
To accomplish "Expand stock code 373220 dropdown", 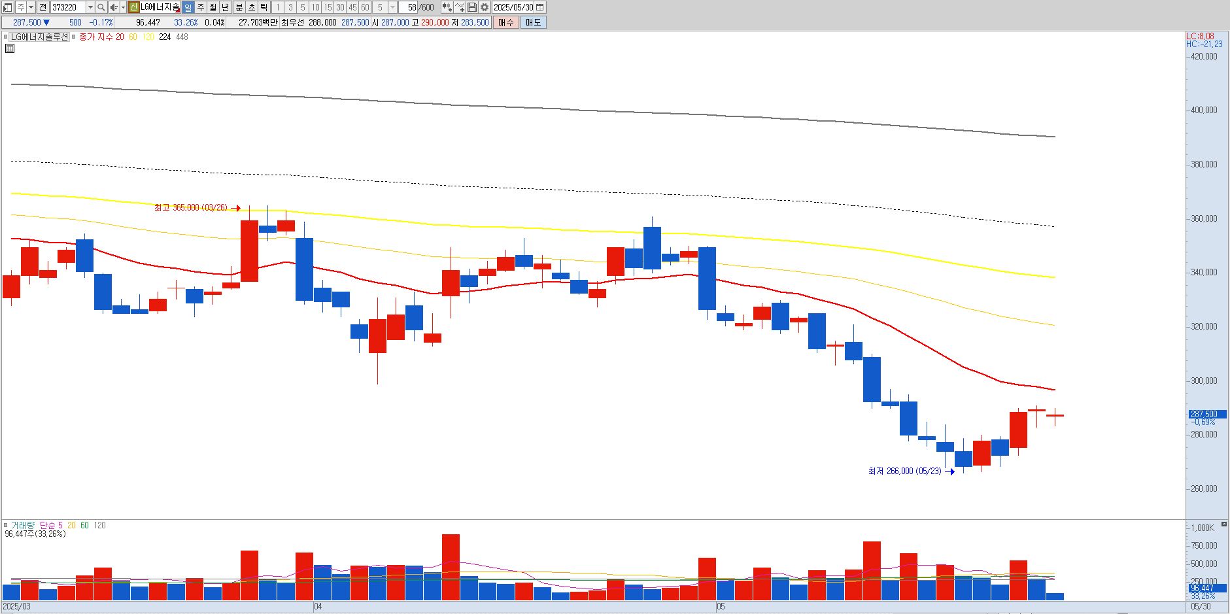I will tap(90, 7).
